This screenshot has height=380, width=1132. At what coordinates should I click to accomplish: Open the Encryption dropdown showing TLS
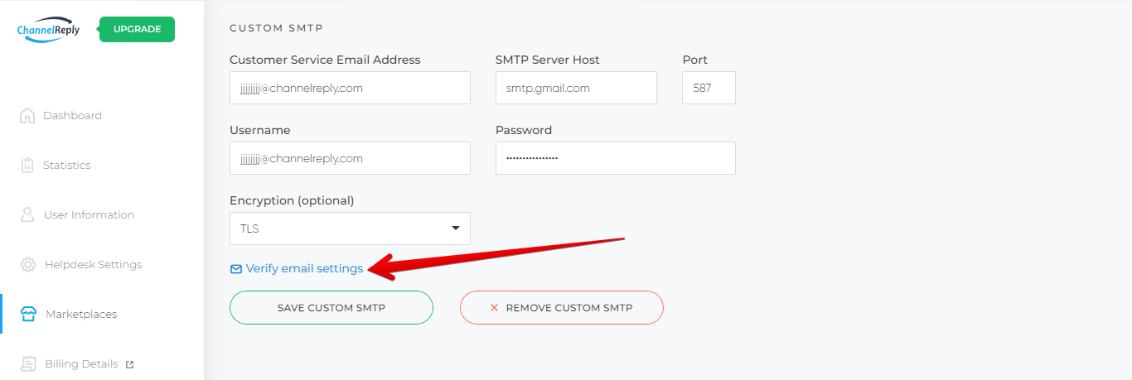click(350, 228)
